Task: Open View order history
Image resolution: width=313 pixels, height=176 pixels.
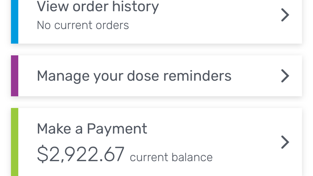Action: (x=98, y=7)
